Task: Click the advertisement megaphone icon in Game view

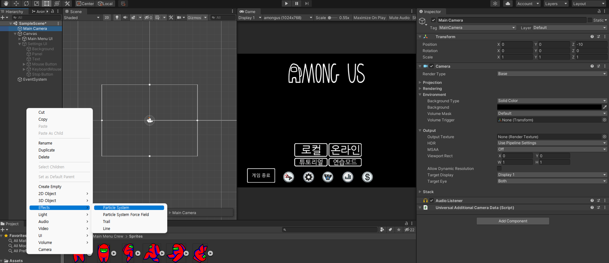Action: click(x=288, y=177)
